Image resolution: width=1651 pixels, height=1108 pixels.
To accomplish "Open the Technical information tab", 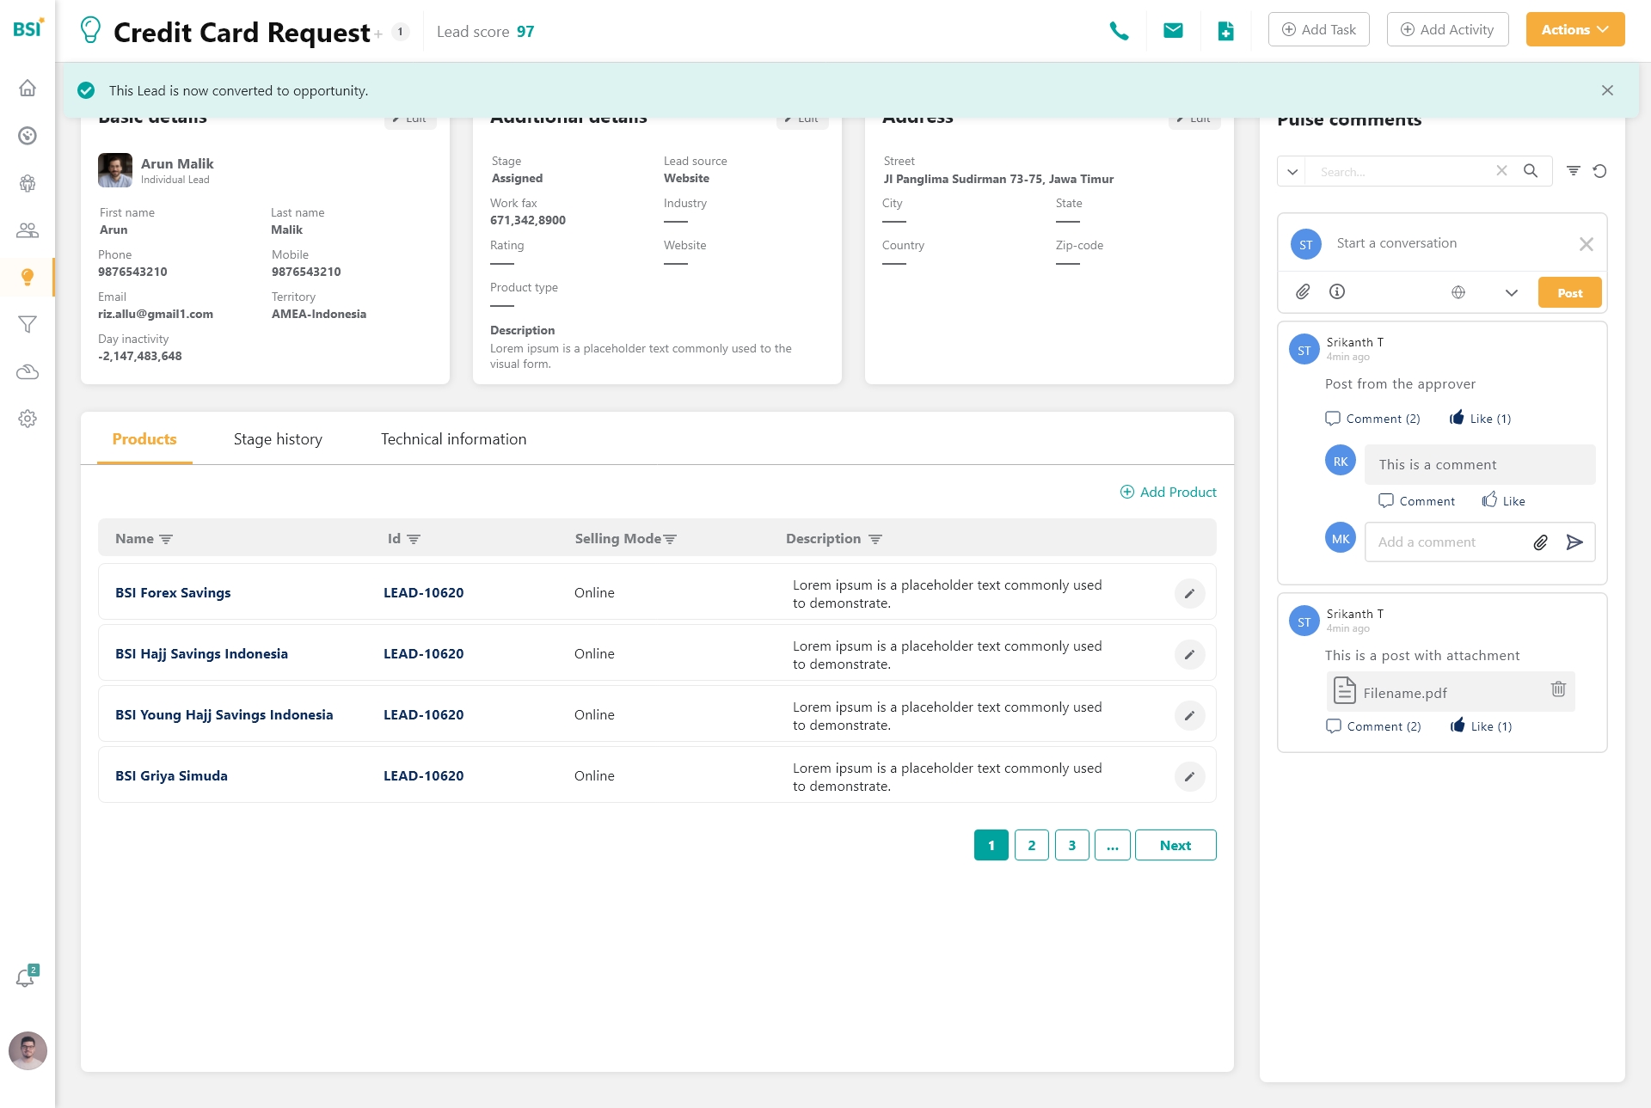I will (x=453, y=439).
